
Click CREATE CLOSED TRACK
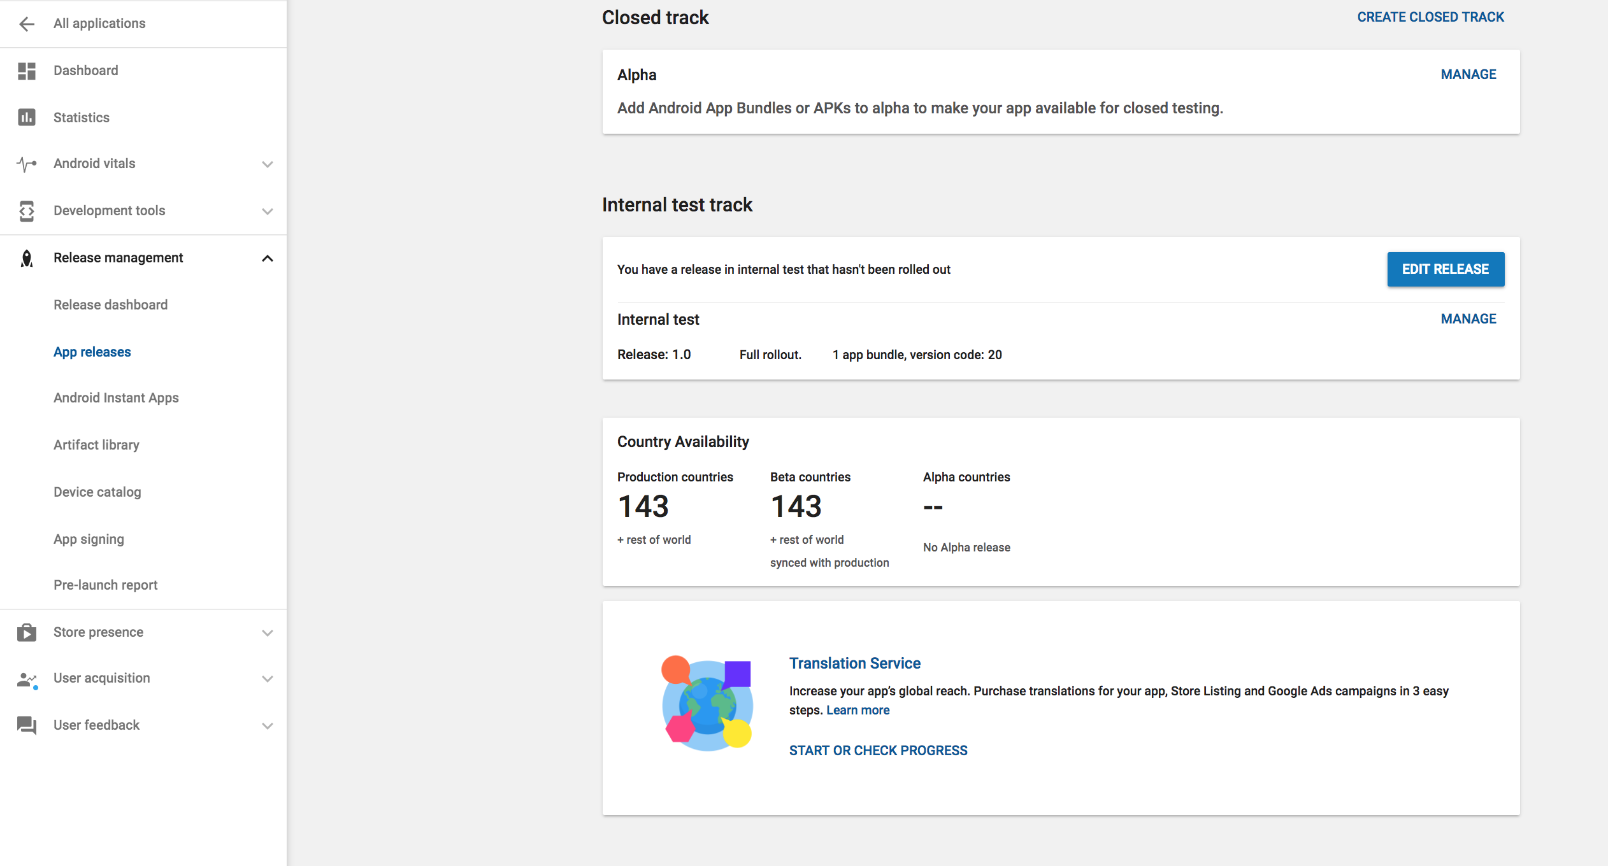pos(1430,17)
